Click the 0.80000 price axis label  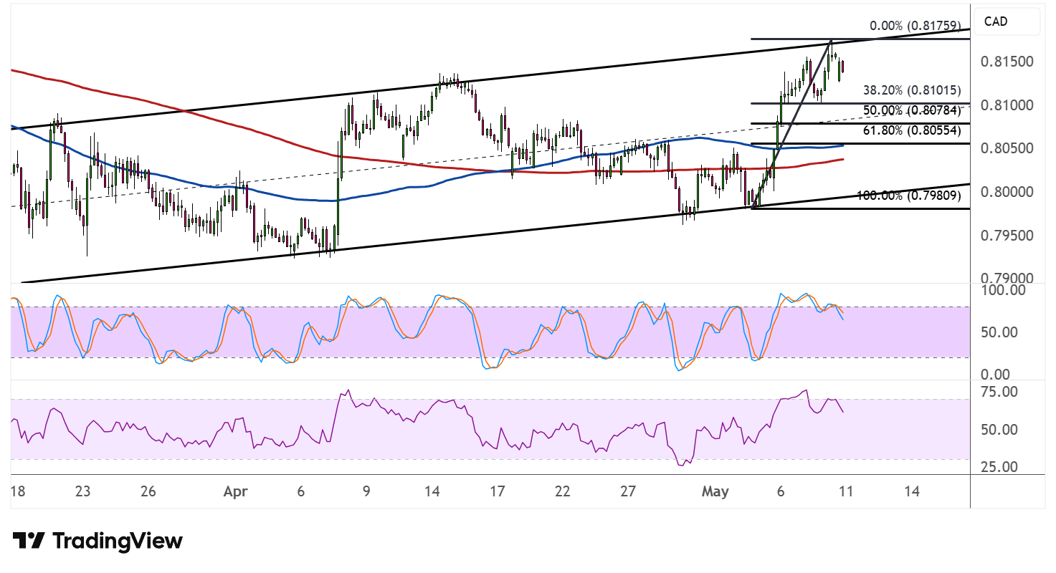click(x=1009, y=192)
